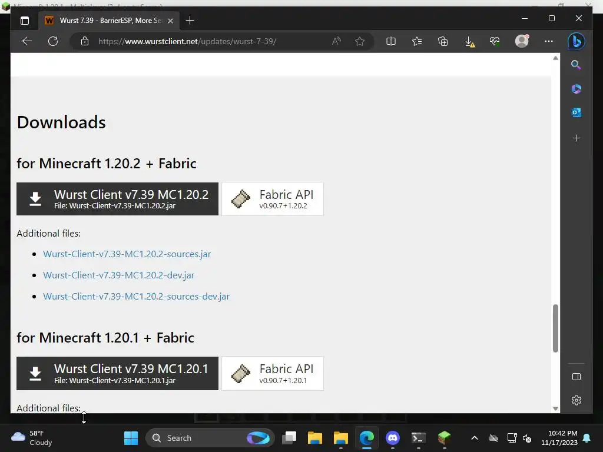Select 'for Minecraft 1.20.2 + Fabric' heading
The image size is (603, 452).
(x=107, y=164)
